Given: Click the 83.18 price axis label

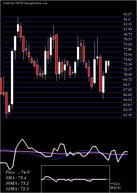Looking at the screenshot, I should [128, 24].
